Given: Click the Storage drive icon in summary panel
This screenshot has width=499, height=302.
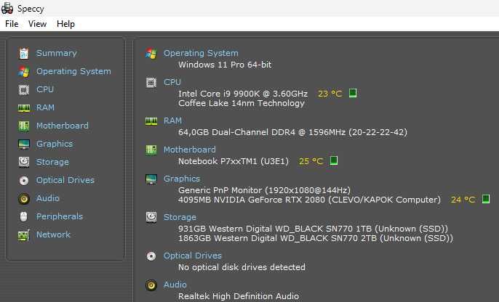Looking at the screenshot, I should point(151,217).
